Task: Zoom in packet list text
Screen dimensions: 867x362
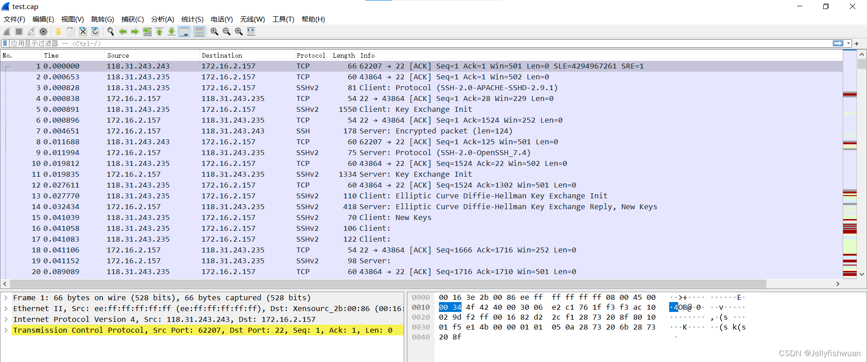Action: click(214, 32)
